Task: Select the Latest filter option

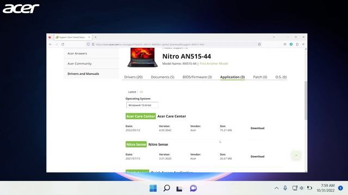Action: coord(132,92)
